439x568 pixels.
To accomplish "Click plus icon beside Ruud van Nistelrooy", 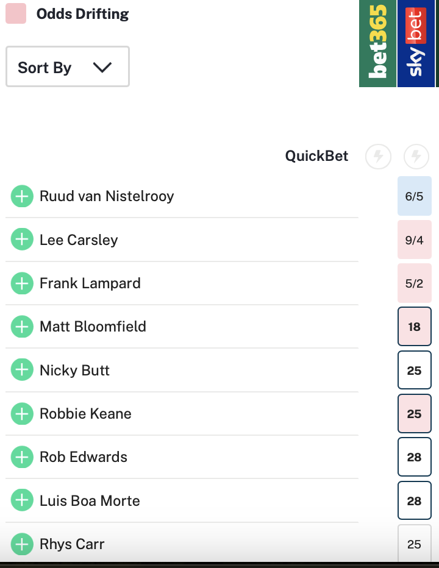I will (22, 196).
